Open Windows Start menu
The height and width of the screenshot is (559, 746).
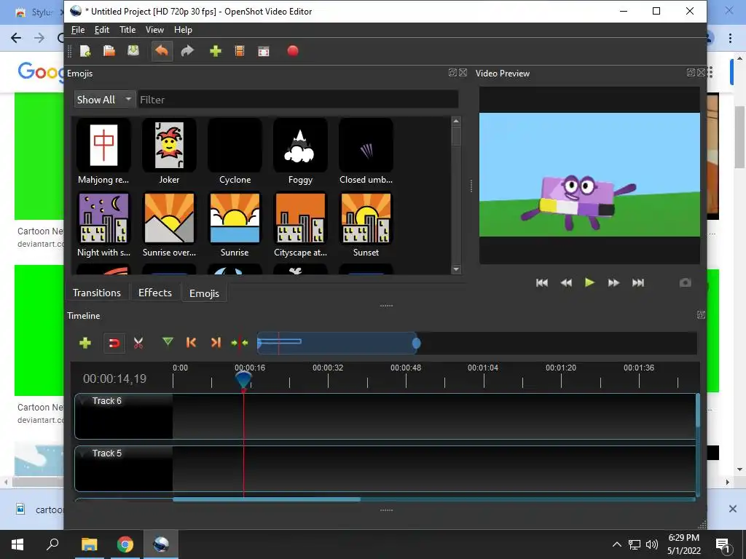click(17, 544)
